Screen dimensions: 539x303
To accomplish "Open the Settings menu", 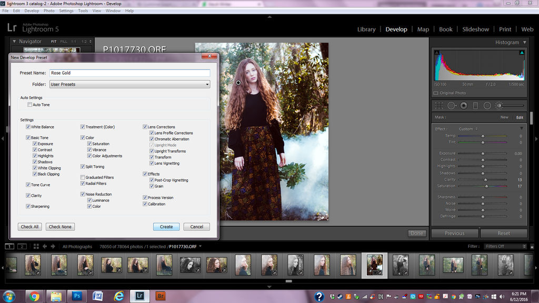I will point(66,11).
